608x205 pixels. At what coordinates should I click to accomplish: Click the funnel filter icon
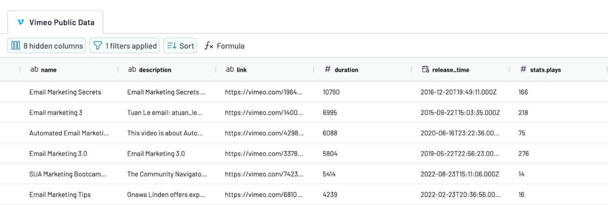98,46
